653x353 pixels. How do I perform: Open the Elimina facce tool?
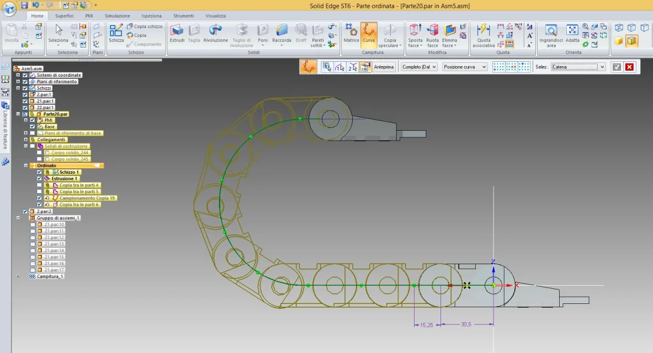pos(449,35)
